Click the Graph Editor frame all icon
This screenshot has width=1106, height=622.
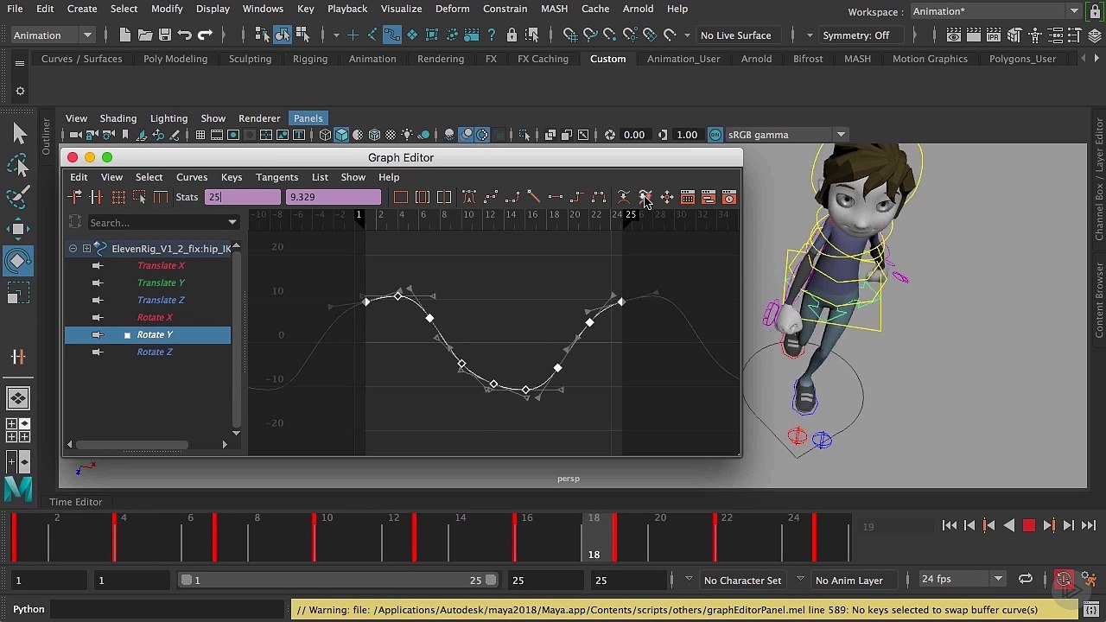point(400,197)
